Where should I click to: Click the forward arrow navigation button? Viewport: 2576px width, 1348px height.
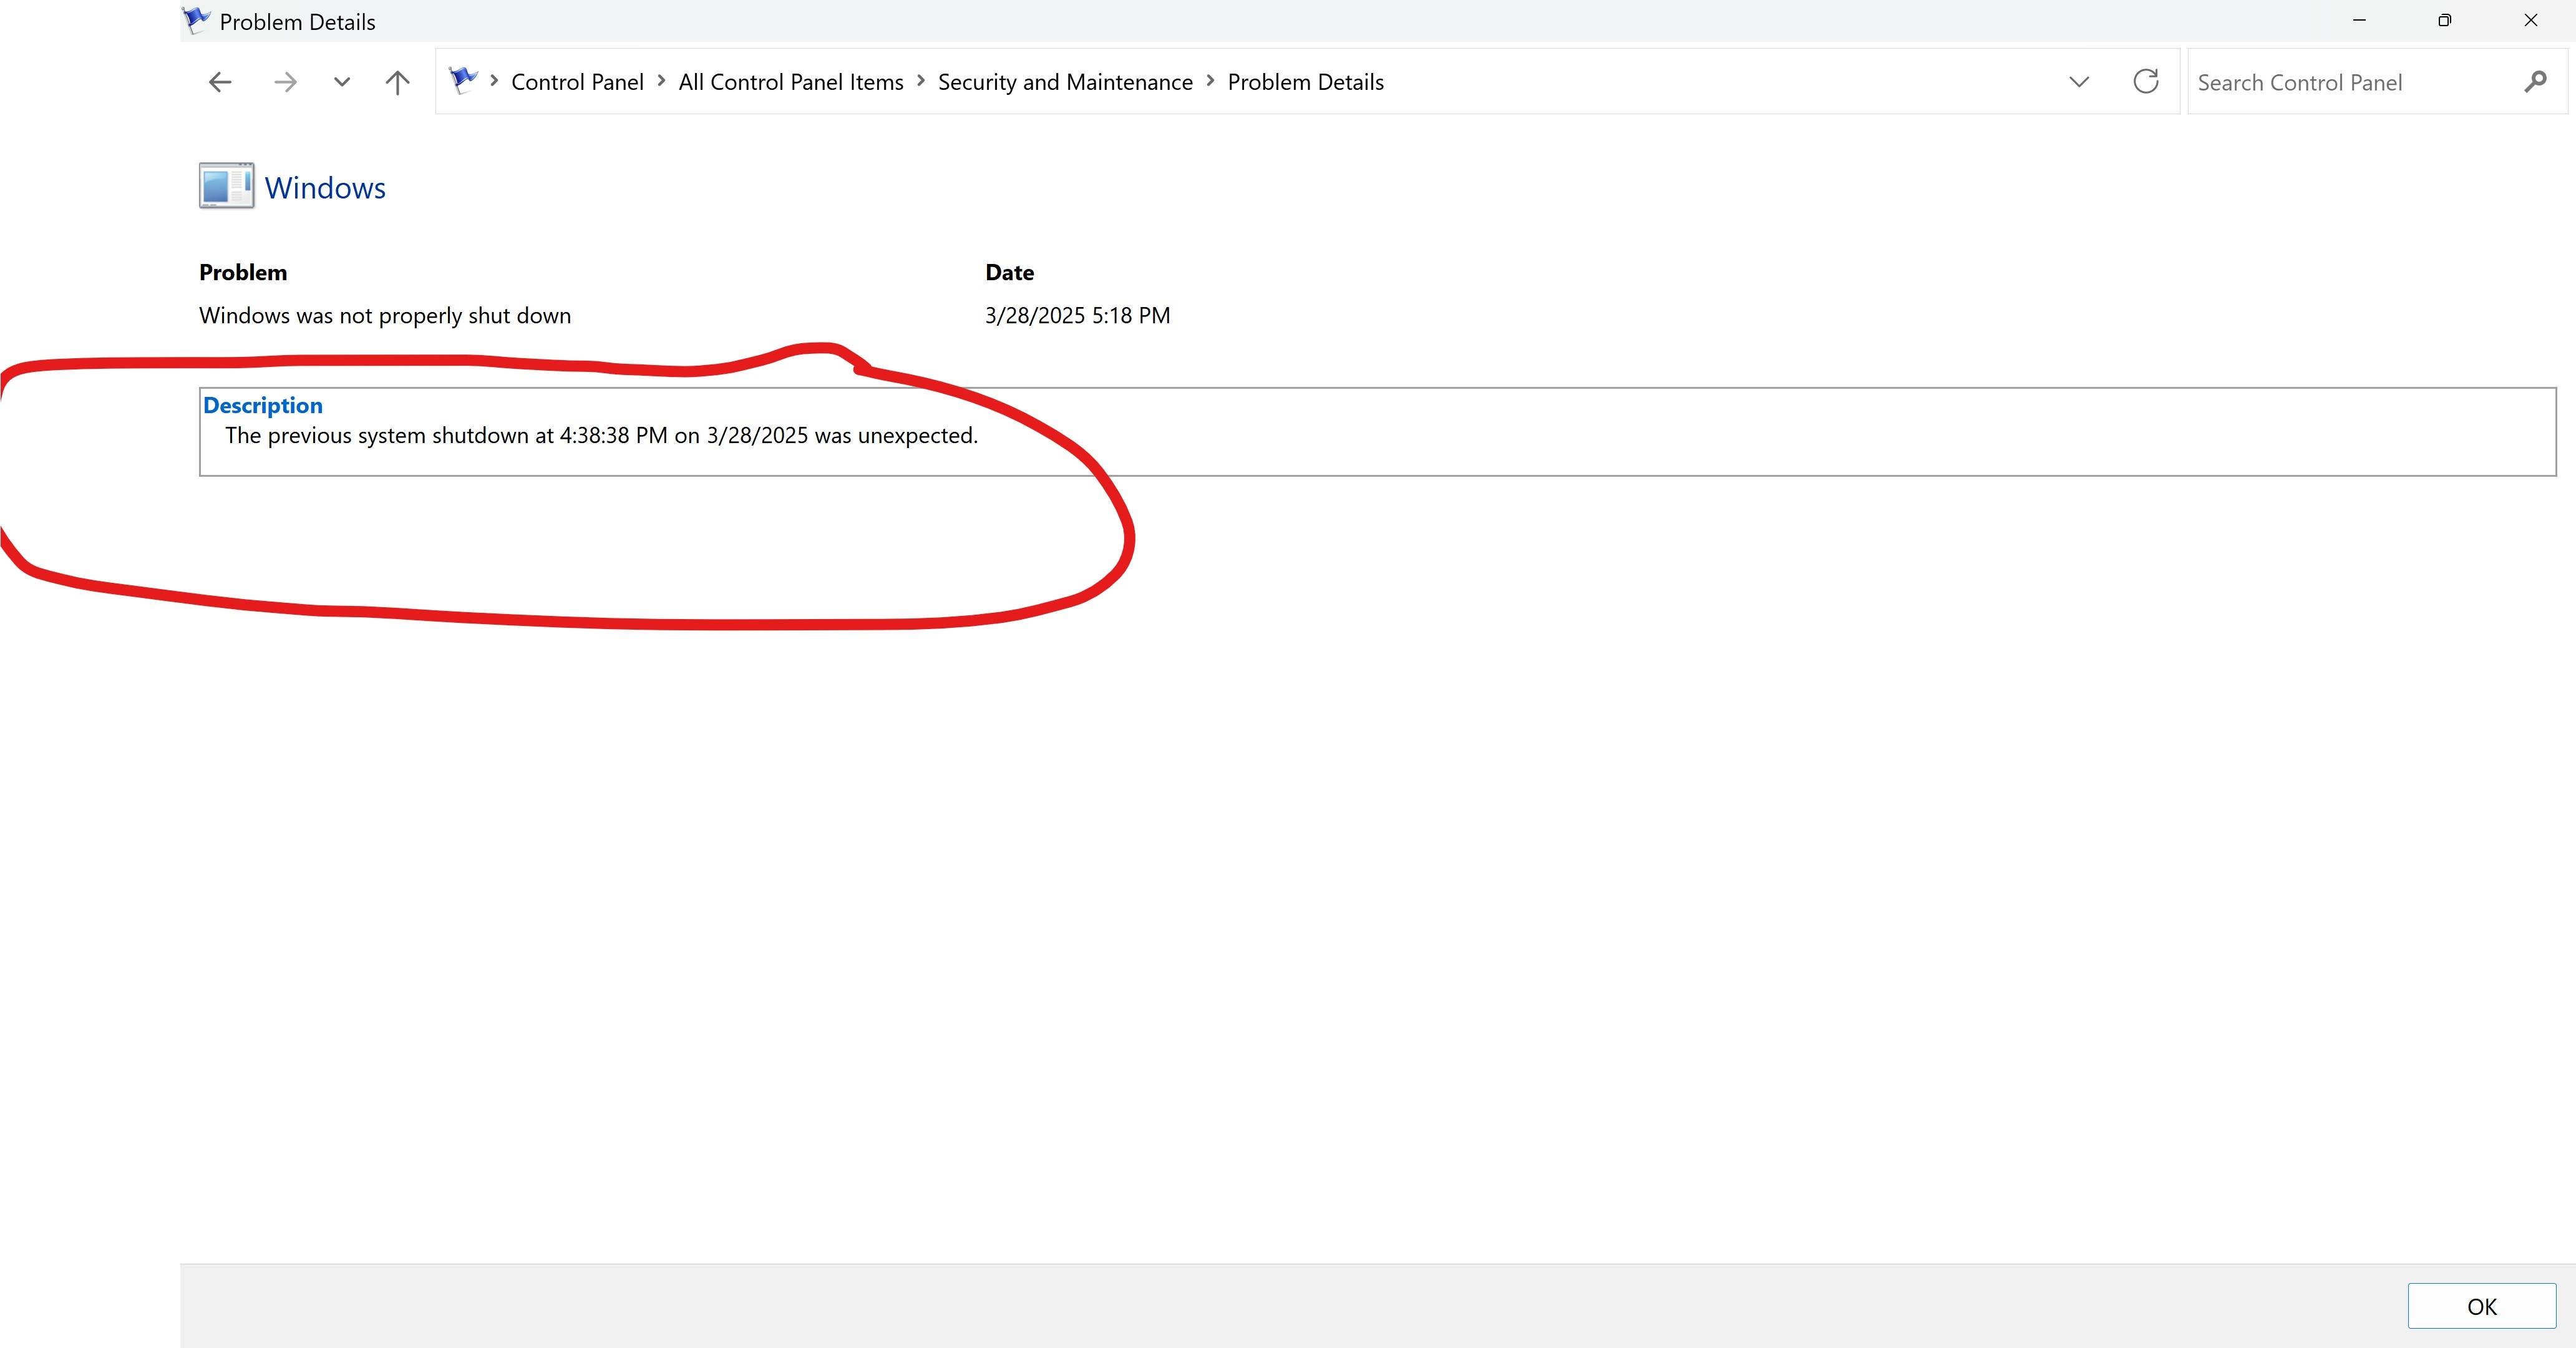[x=285, y=82]
